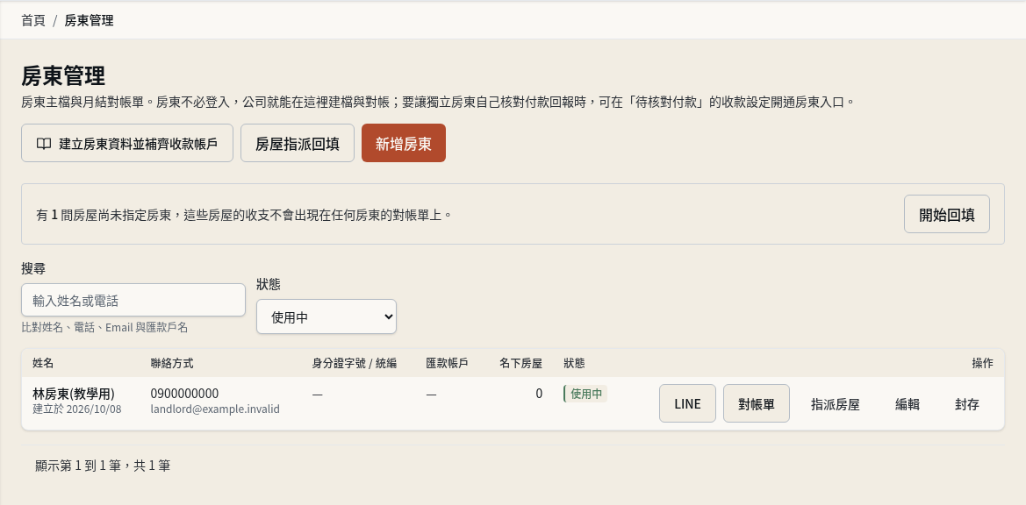This screenshot has width=1026, height=505.
Task: Click the 匯款帳戶 column header
Action: point(447,363)
